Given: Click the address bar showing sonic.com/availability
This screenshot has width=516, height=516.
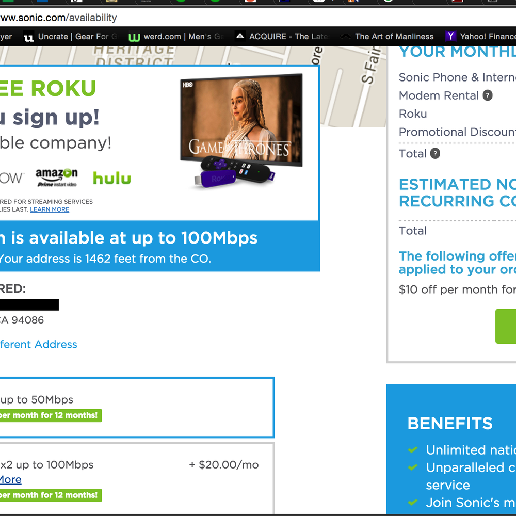Looking at the screenshot, I should [258, 18].
